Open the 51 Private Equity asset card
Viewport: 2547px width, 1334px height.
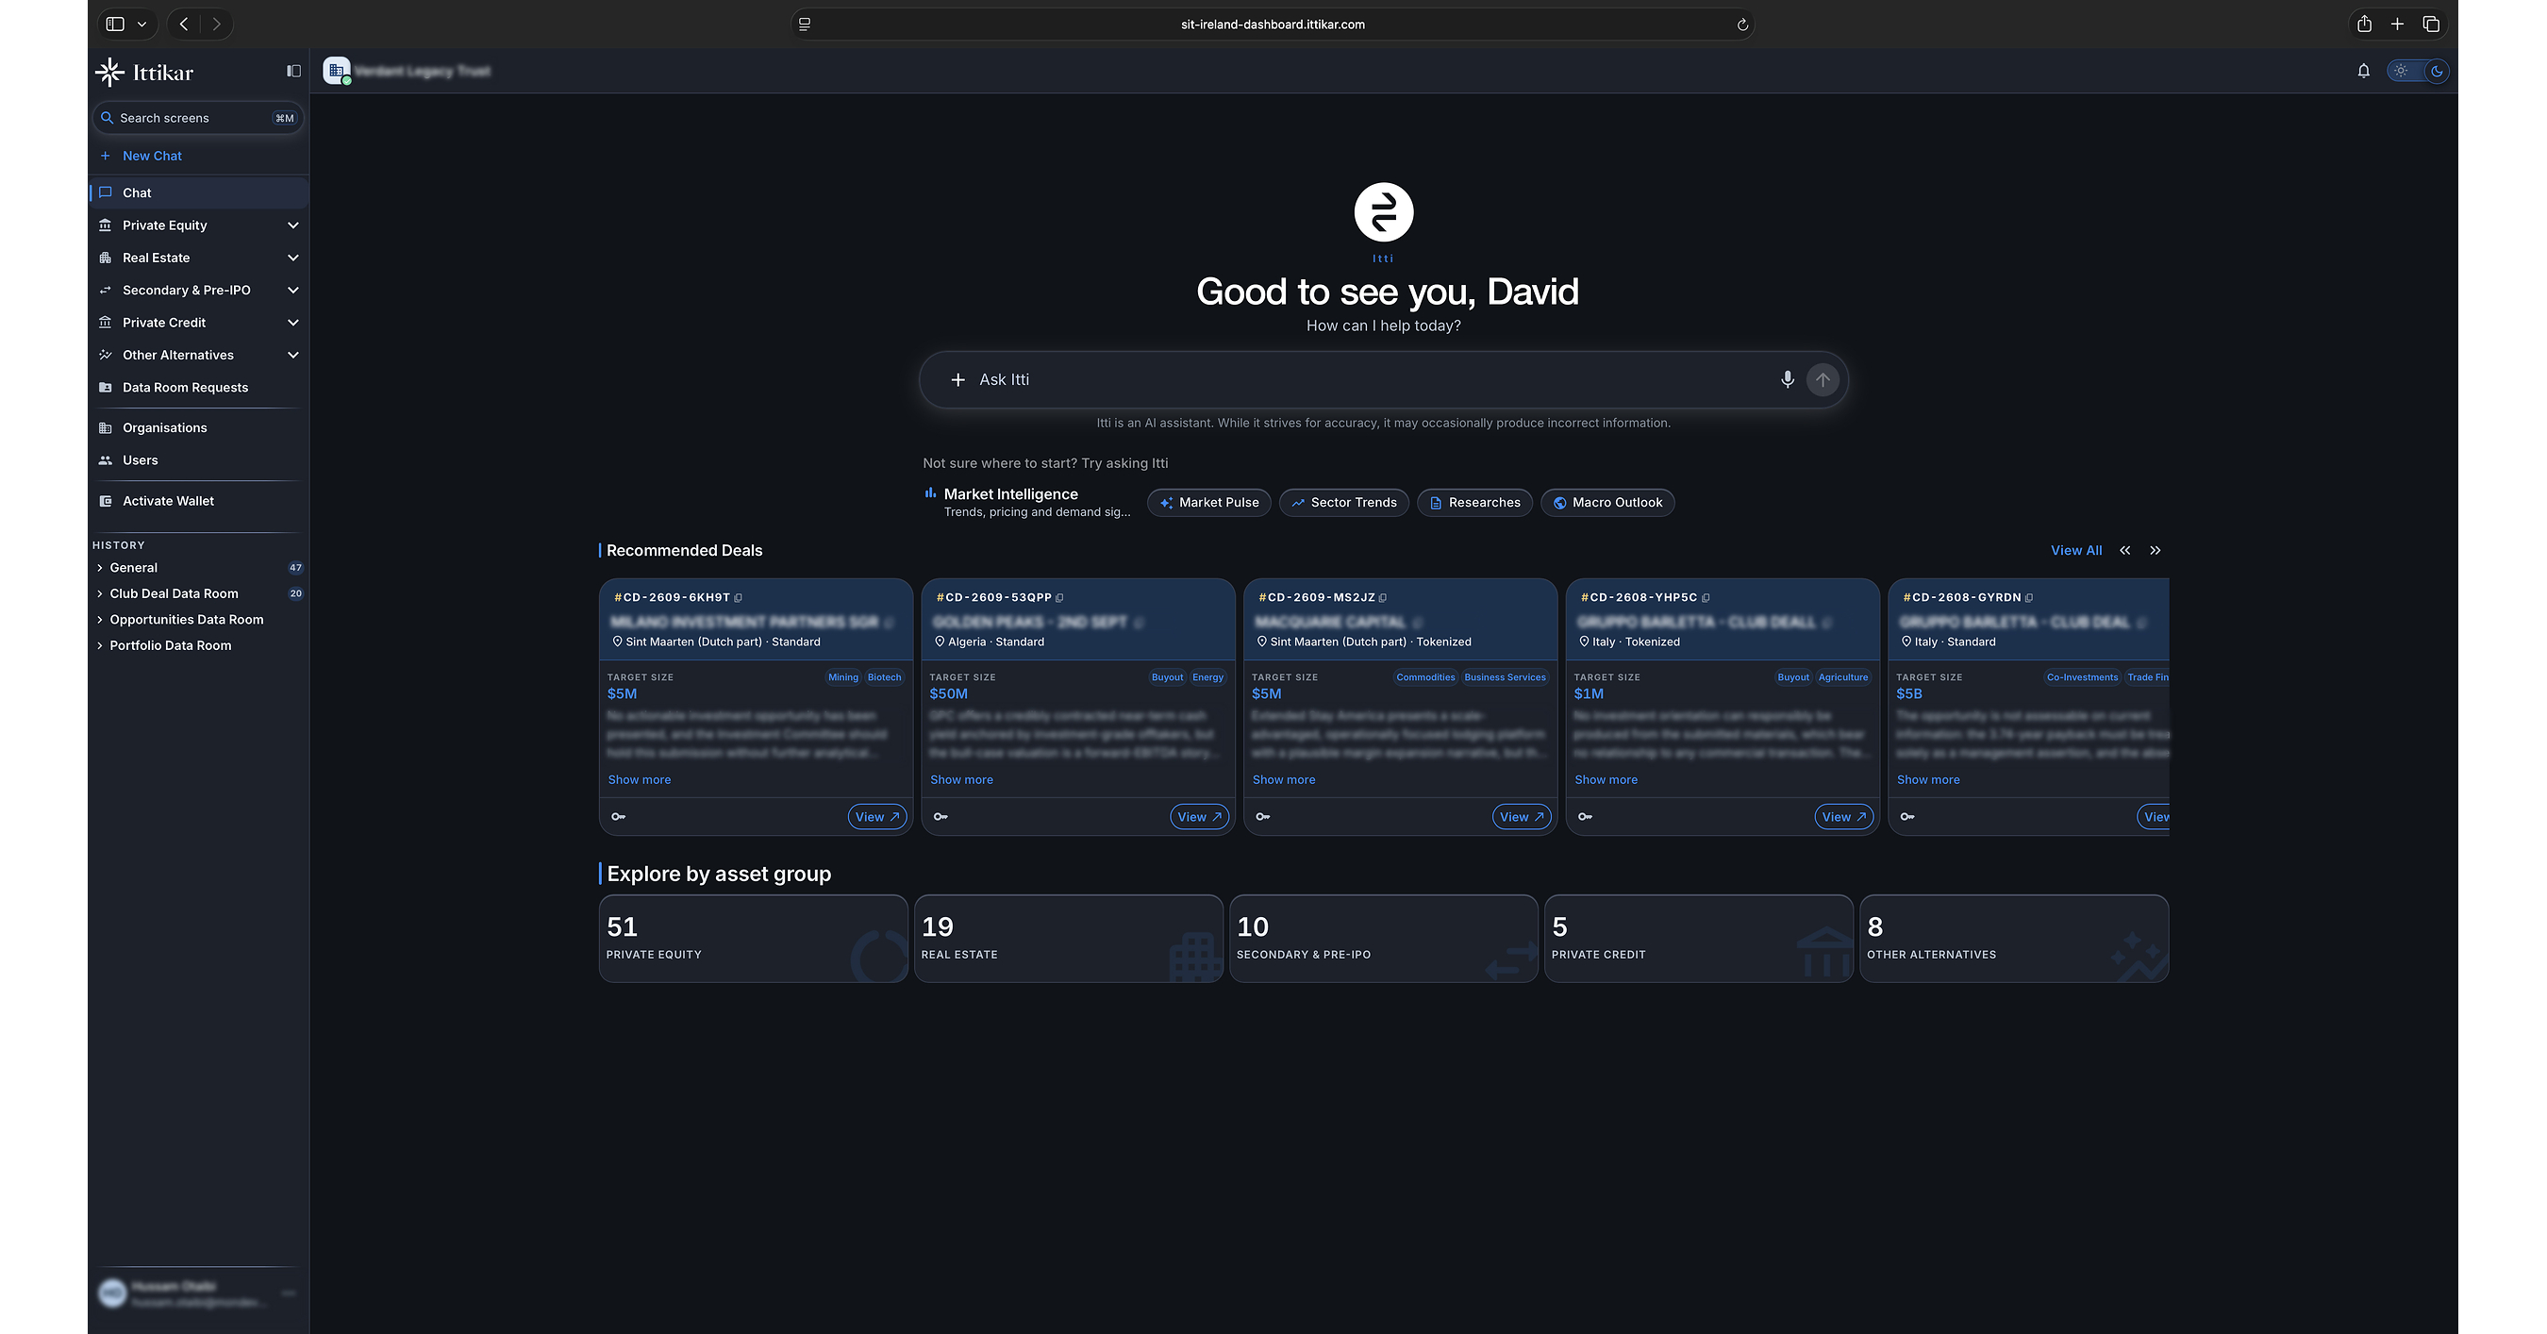point(753,939)
